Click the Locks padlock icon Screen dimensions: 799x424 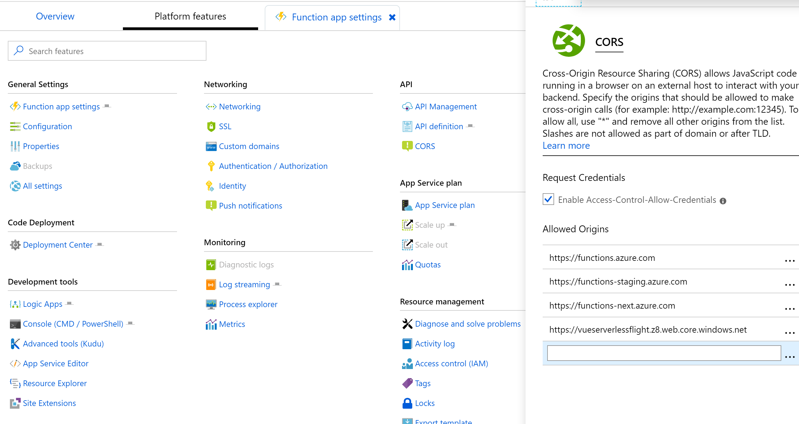coord(407,403)
